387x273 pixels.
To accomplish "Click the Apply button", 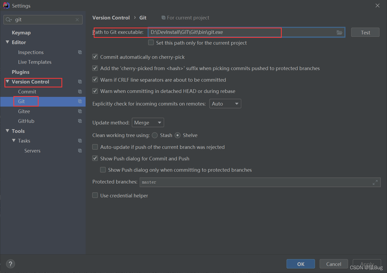I will coord(367,264).
